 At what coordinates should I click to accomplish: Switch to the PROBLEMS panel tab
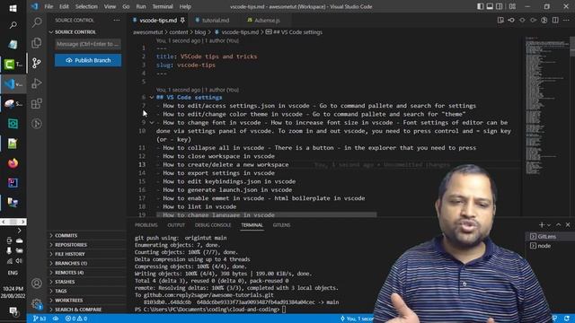pos(146,225)
